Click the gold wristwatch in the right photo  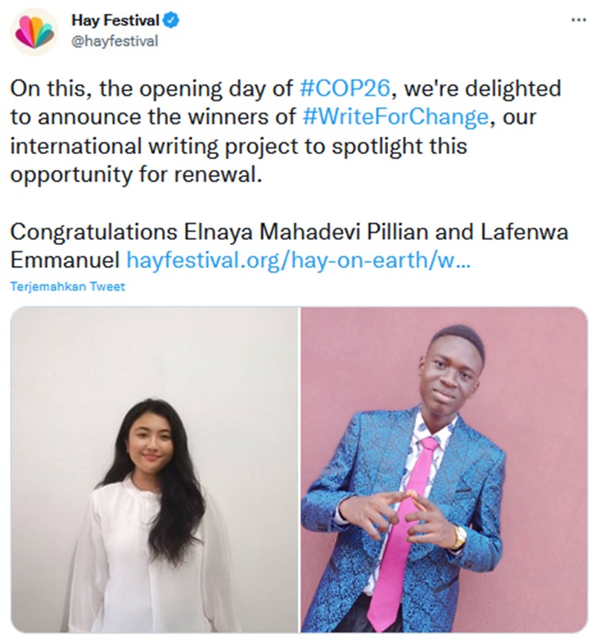[x=459, y=538]
